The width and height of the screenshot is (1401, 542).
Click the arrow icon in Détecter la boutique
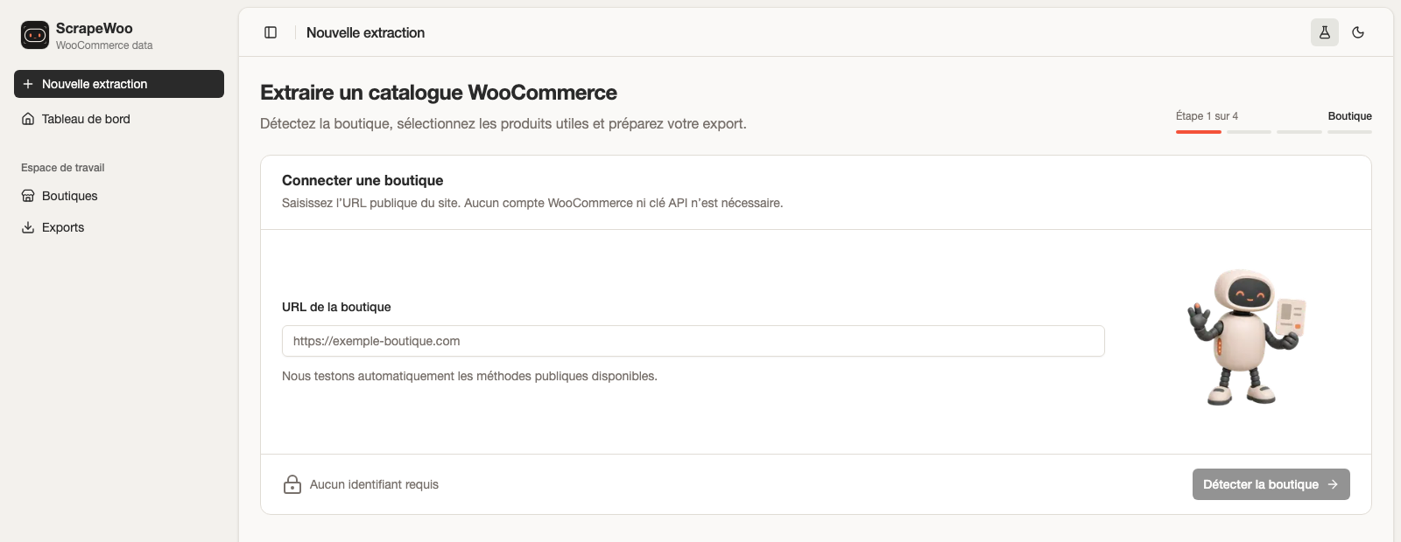click(1333, 484)
